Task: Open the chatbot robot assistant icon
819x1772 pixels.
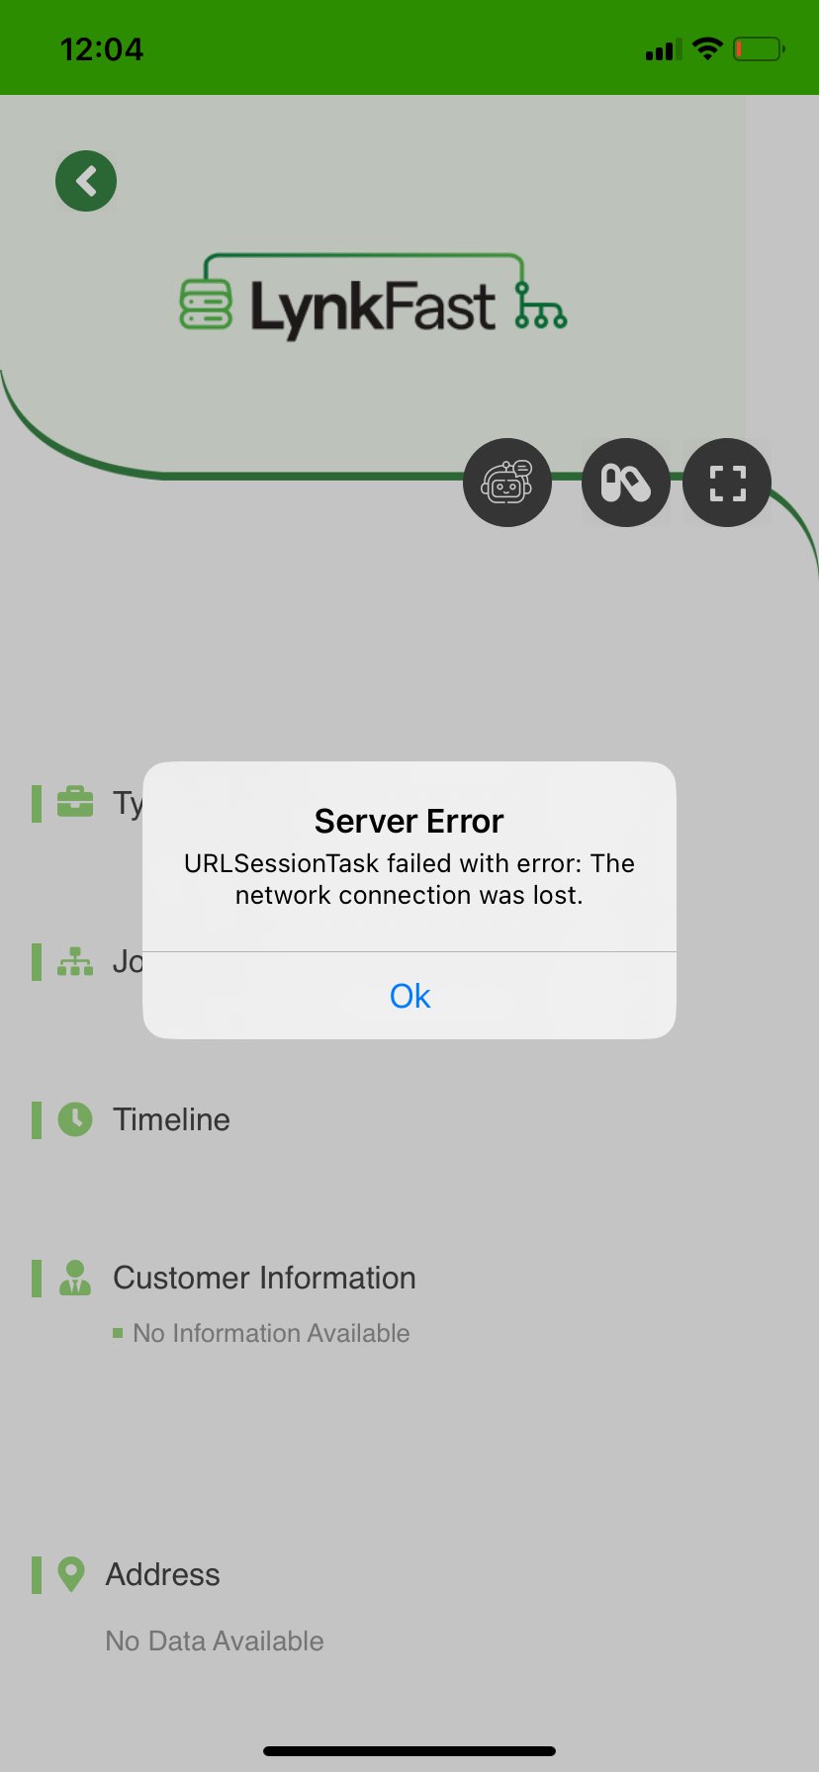Action: pos(507,483)
